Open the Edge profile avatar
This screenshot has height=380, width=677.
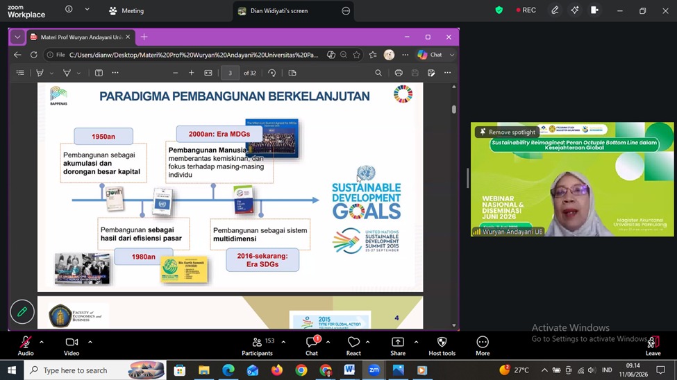click(389, 55)
